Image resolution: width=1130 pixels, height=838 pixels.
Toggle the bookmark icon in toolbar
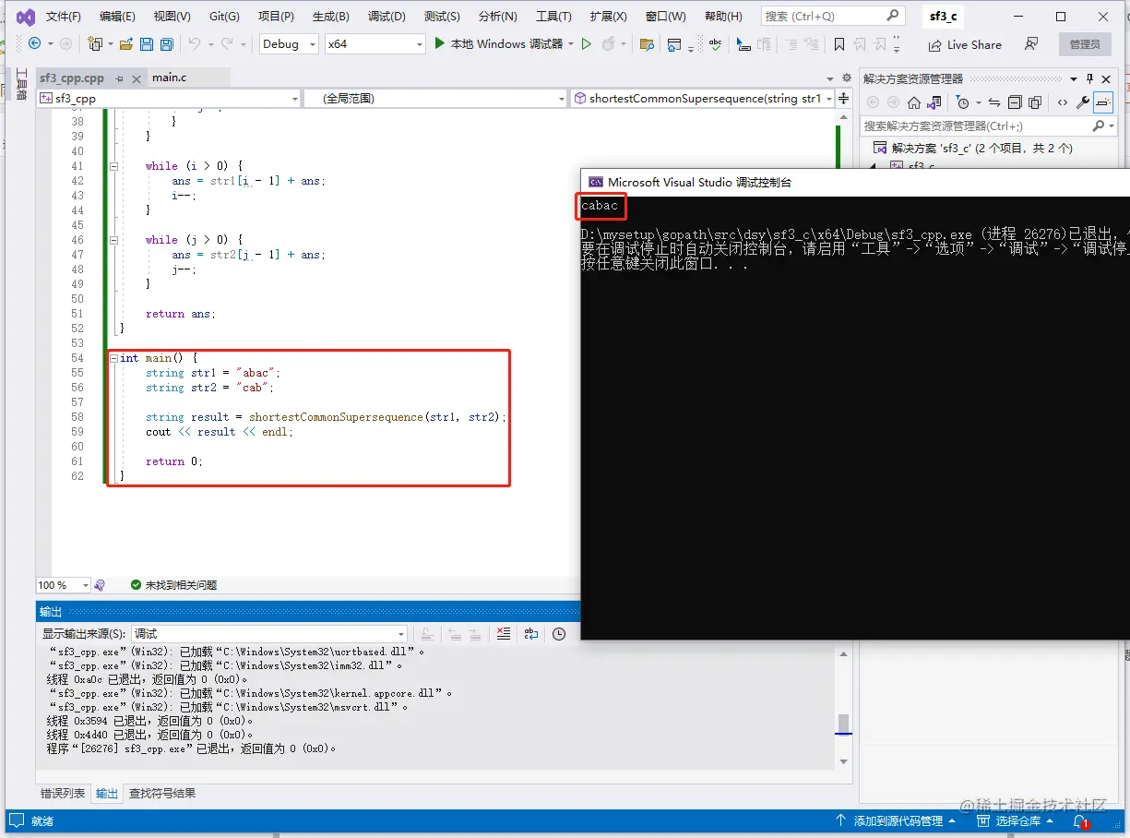tap(839, 44)
